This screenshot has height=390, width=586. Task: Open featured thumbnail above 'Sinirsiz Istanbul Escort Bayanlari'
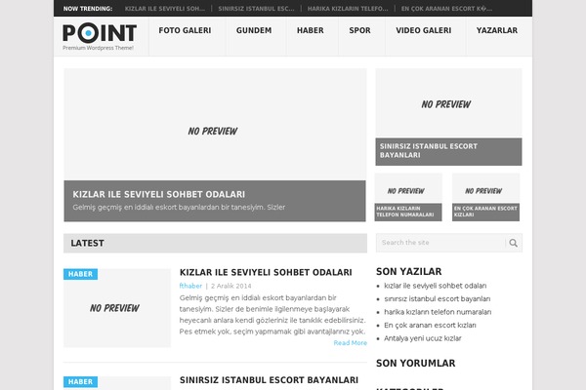point(448,103)
